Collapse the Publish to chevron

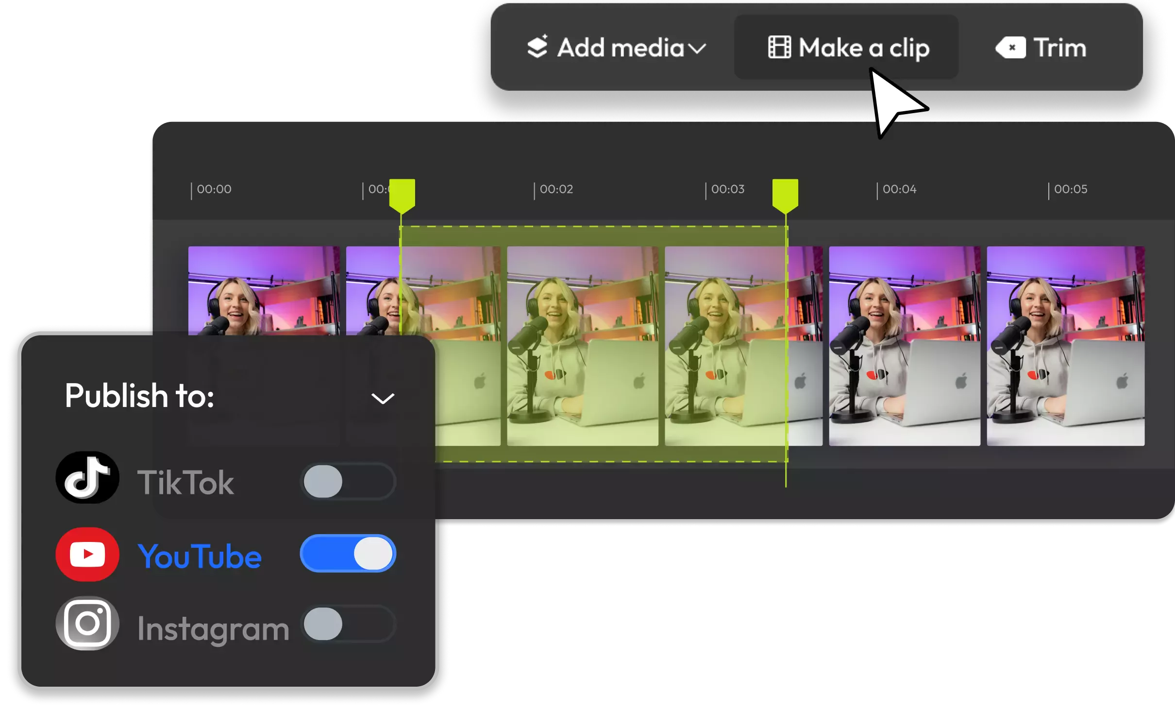pyautogui.click(x=383, y=399)
